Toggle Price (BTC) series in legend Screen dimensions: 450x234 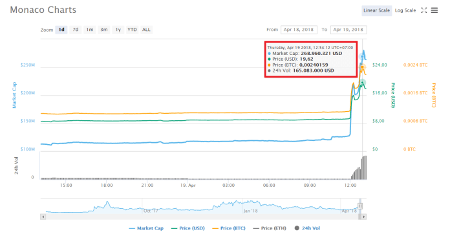point(229,228)
